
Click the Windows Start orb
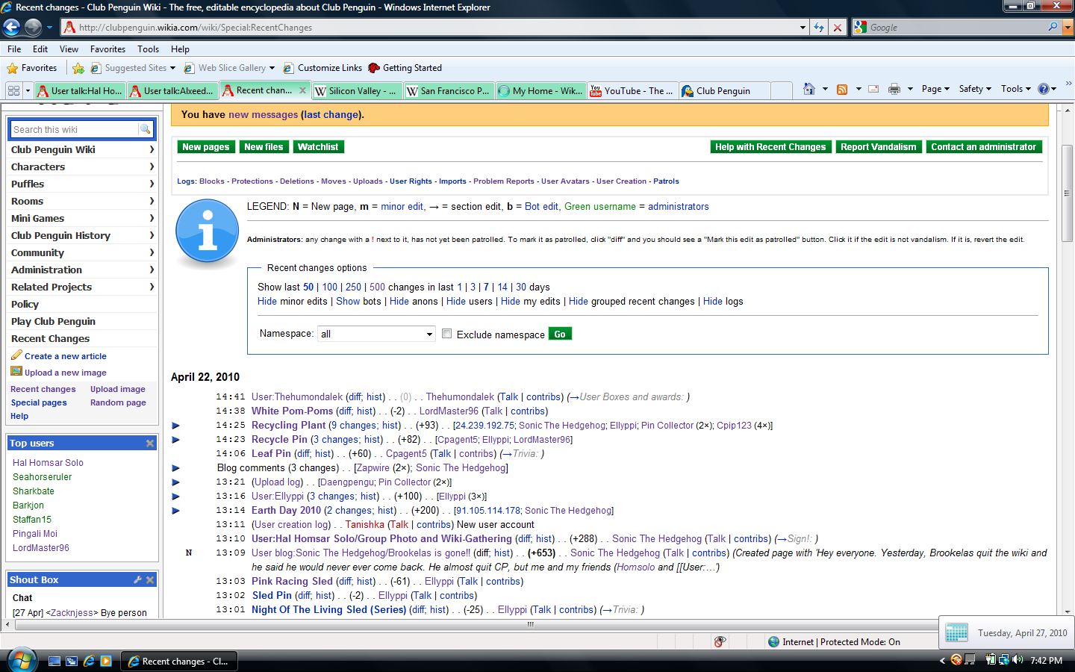(21, 660)
